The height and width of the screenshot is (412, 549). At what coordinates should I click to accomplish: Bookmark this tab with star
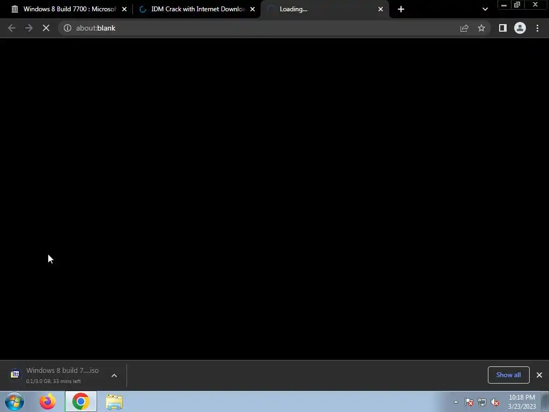(481, 28)
